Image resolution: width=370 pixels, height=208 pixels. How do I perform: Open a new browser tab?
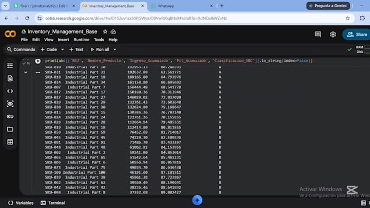tap(221, 6)
